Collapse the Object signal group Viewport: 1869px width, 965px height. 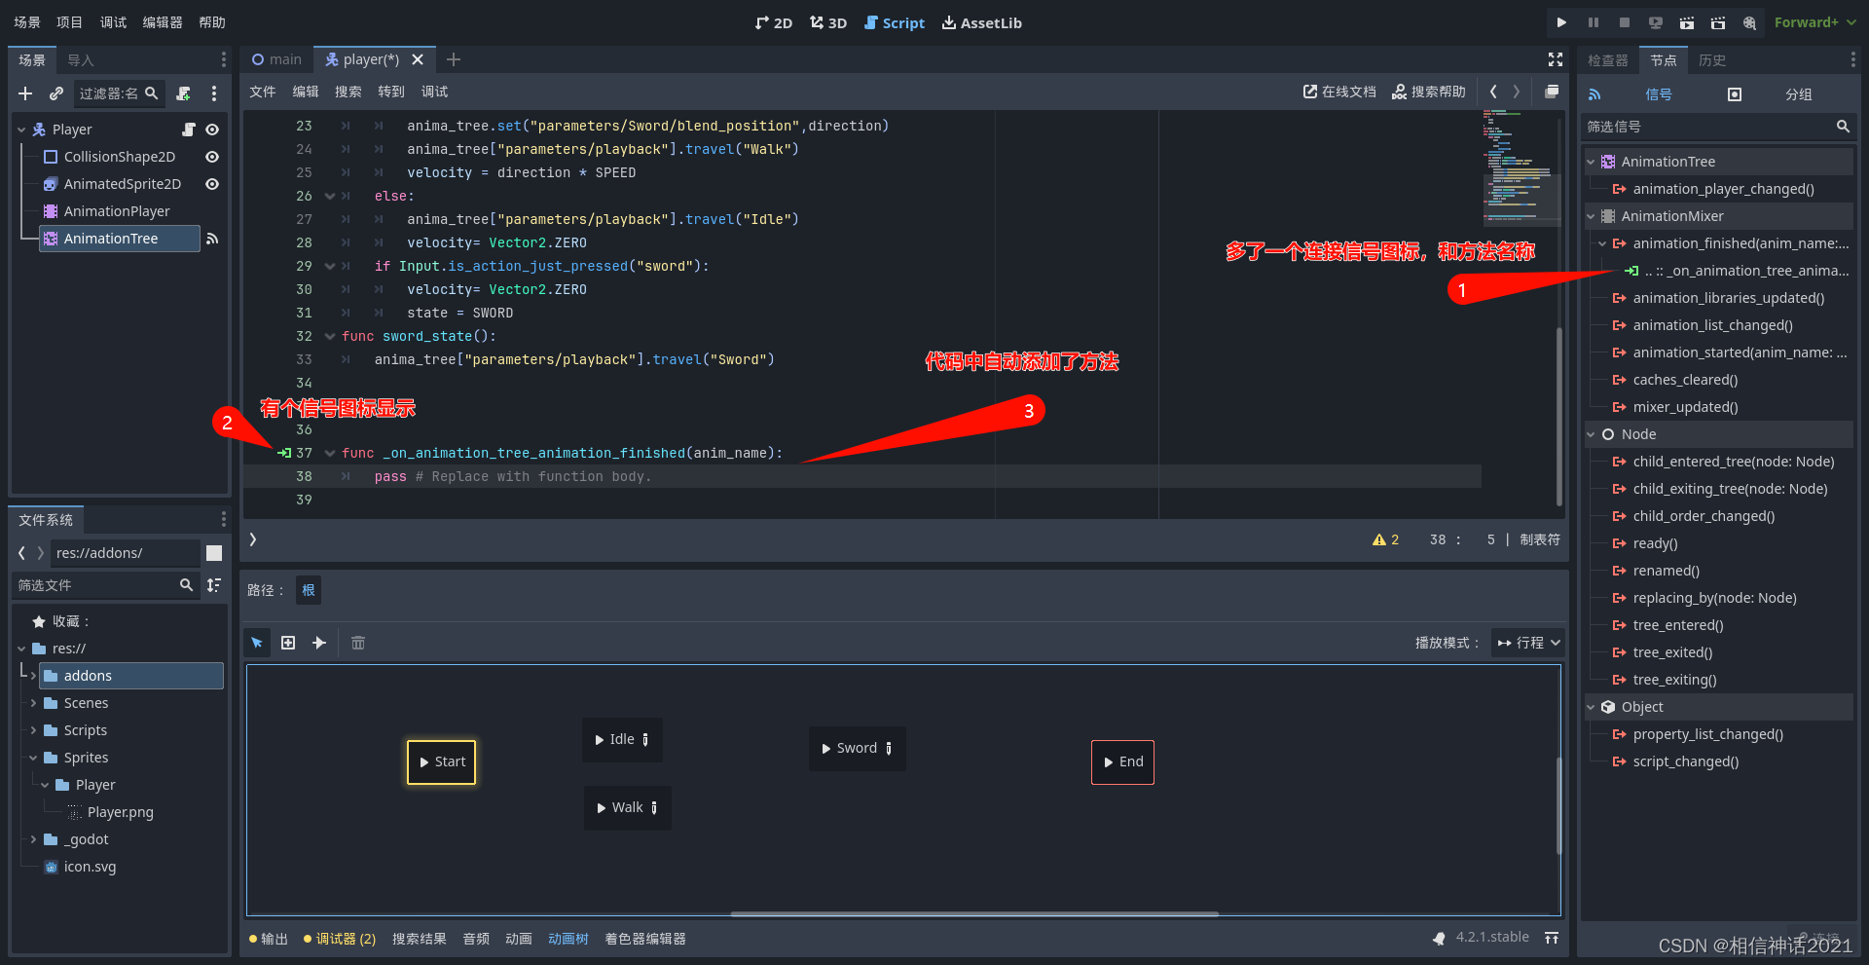click(x=1591, y=707)
